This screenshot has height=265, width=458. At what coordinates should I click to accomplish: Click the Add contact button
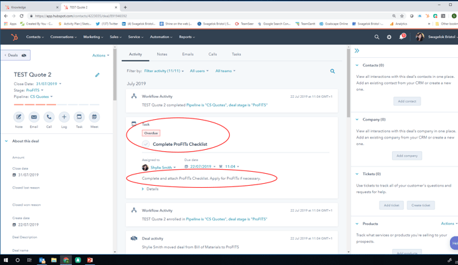click(x=407, y=101)
